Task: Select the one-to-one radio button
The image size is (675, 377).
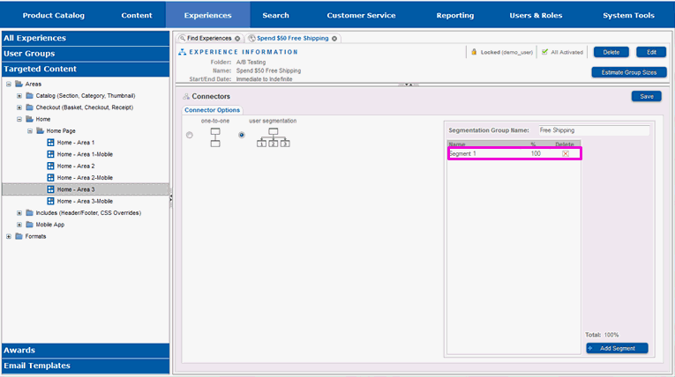Action: (x=190, y=135)
